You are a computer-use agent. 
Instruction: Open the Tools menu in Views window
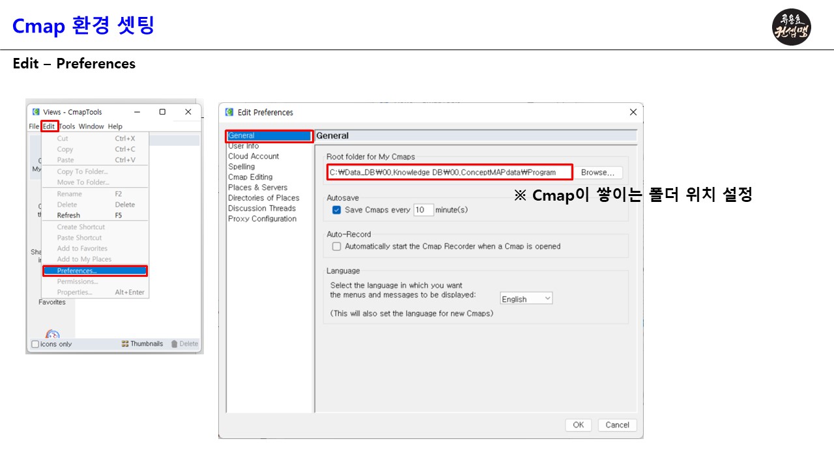(x=67, y=126)
